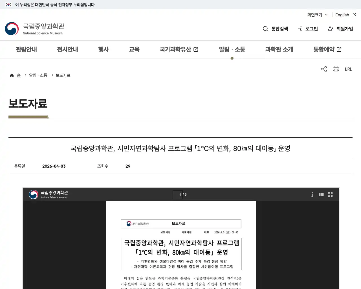
Task: Open the 통합예약 reservation menu
Action: 327,49
